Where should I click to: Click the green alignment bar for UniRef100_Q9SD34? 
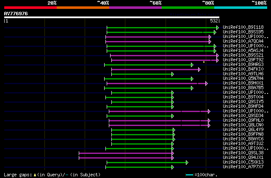(139, 116)
